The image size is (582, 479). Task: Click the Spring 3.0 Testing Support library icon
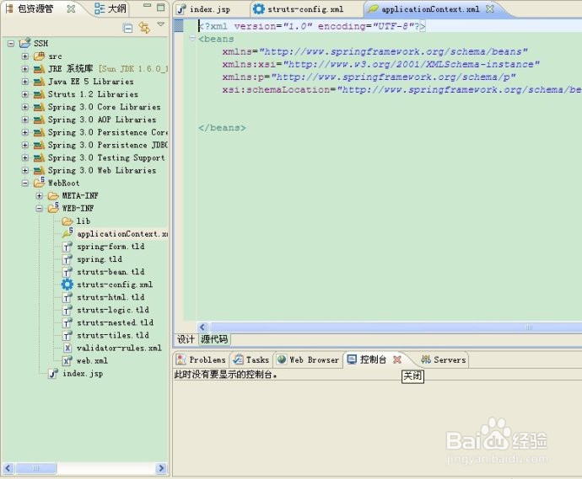tap(39, 157)
